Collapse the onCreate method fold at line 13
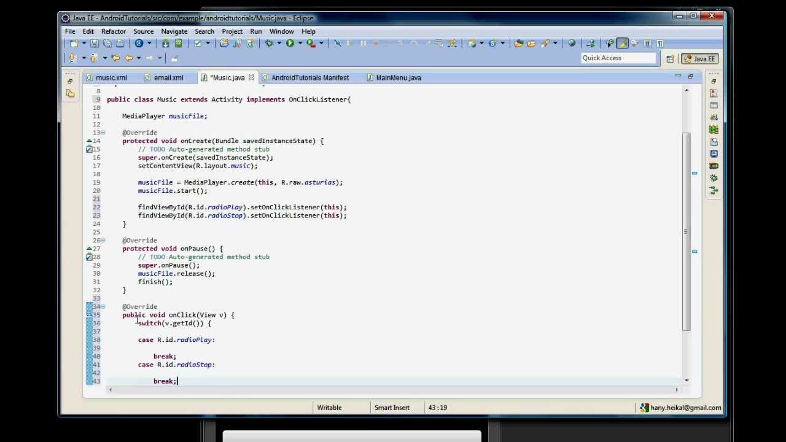Image resolution: width=786 pixels, height=442 pixels. [103, 133]
